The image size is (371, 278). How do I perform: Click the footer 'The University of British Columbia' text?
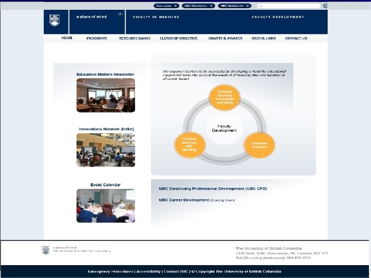268,248
